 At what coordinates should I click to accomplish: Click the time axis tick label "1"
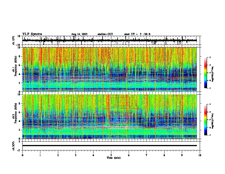coord(40,155)
